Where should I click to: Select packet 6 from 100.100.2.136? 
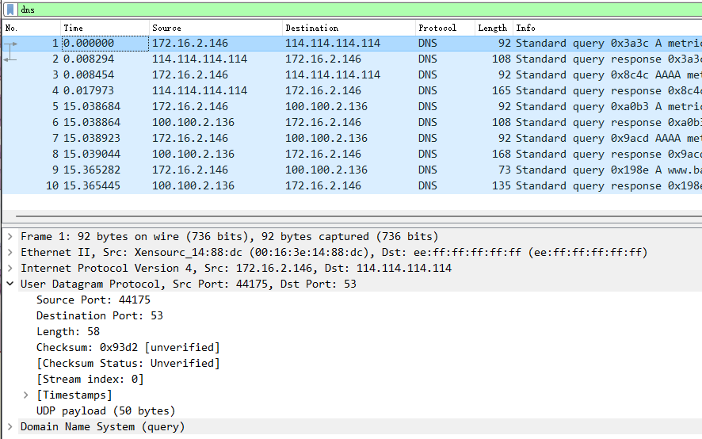click(317, 122)
